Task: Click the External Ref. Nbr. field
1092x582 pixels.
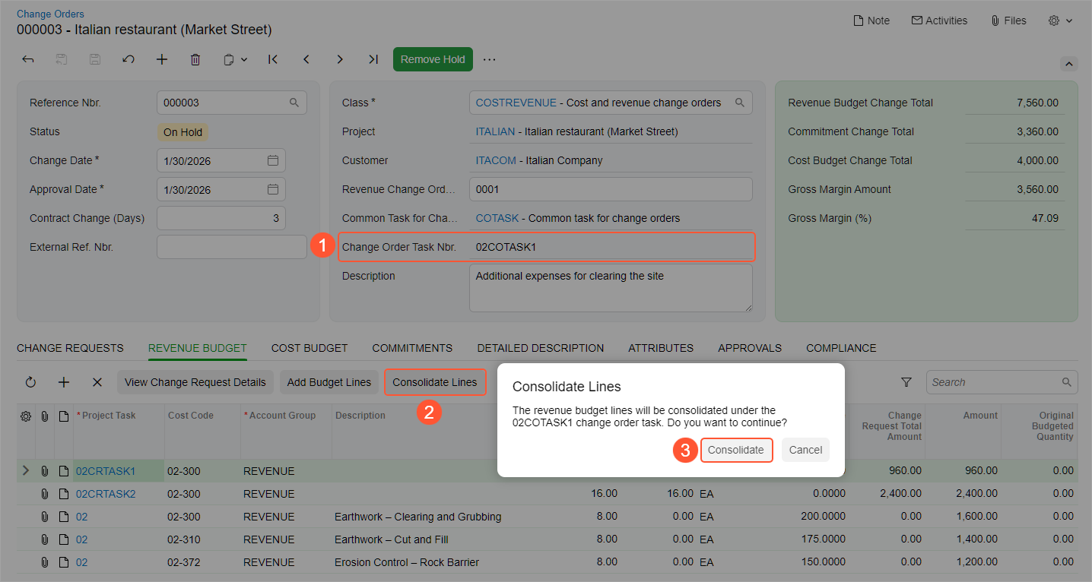Action: point(232,247)
